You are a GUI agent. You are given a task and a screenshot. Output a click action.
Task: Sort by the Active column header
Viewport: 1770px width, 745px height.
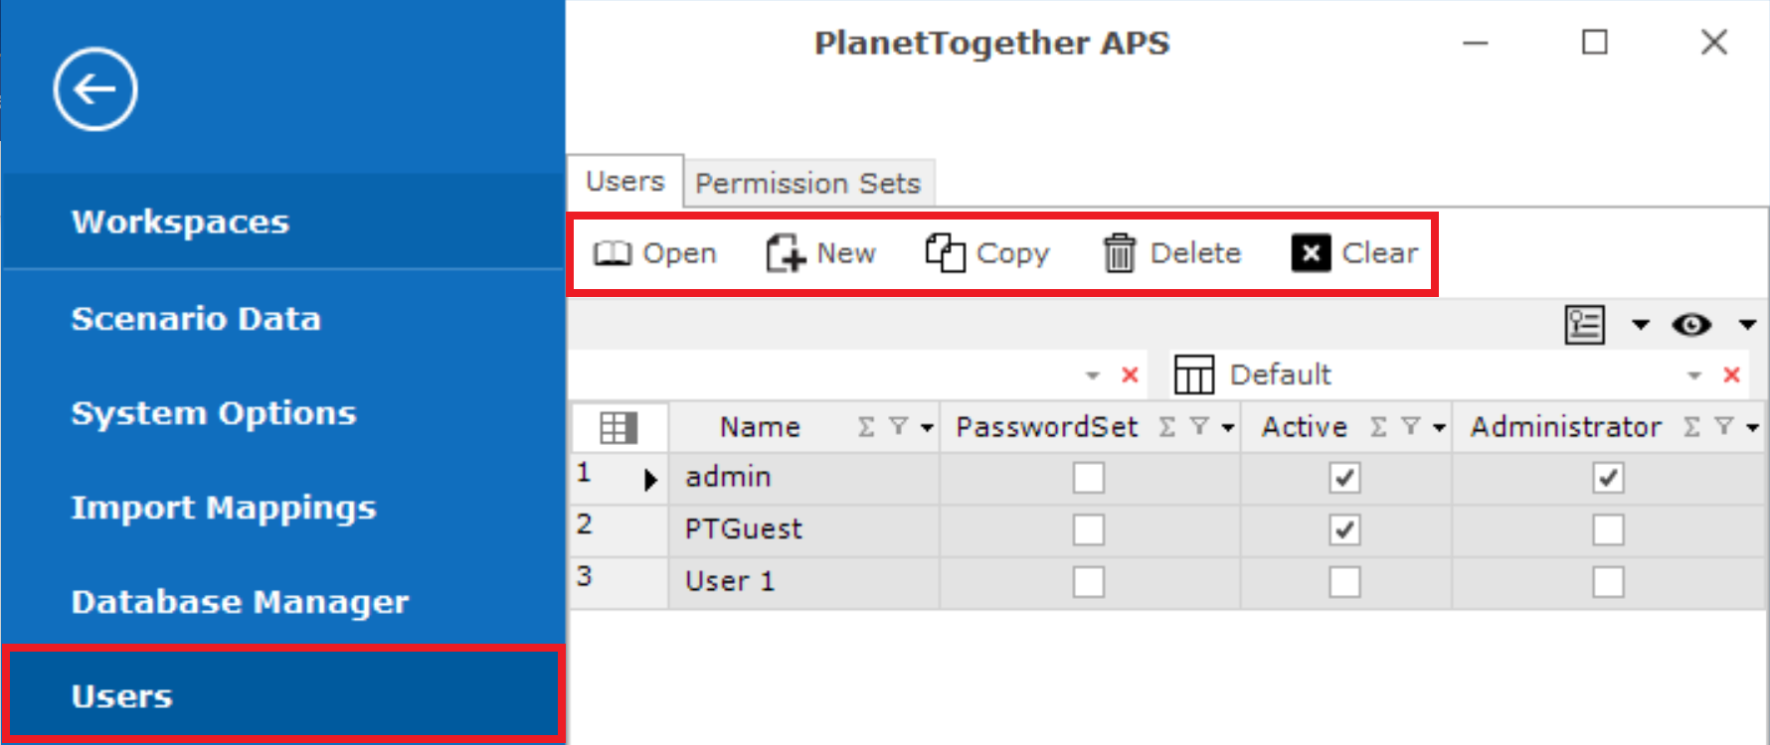point(1304,427)
